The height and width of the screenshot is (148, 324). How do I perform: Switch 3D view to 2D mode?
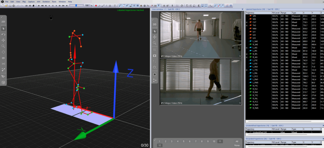click(x=3, y=22)
